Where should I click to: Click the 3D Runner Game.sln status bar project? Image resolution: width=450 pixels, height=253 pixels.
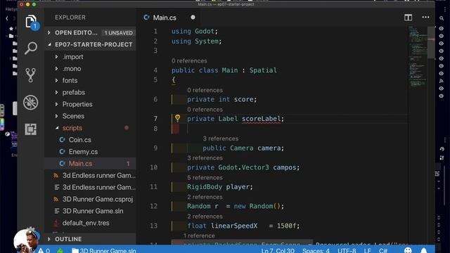point(104,250)
